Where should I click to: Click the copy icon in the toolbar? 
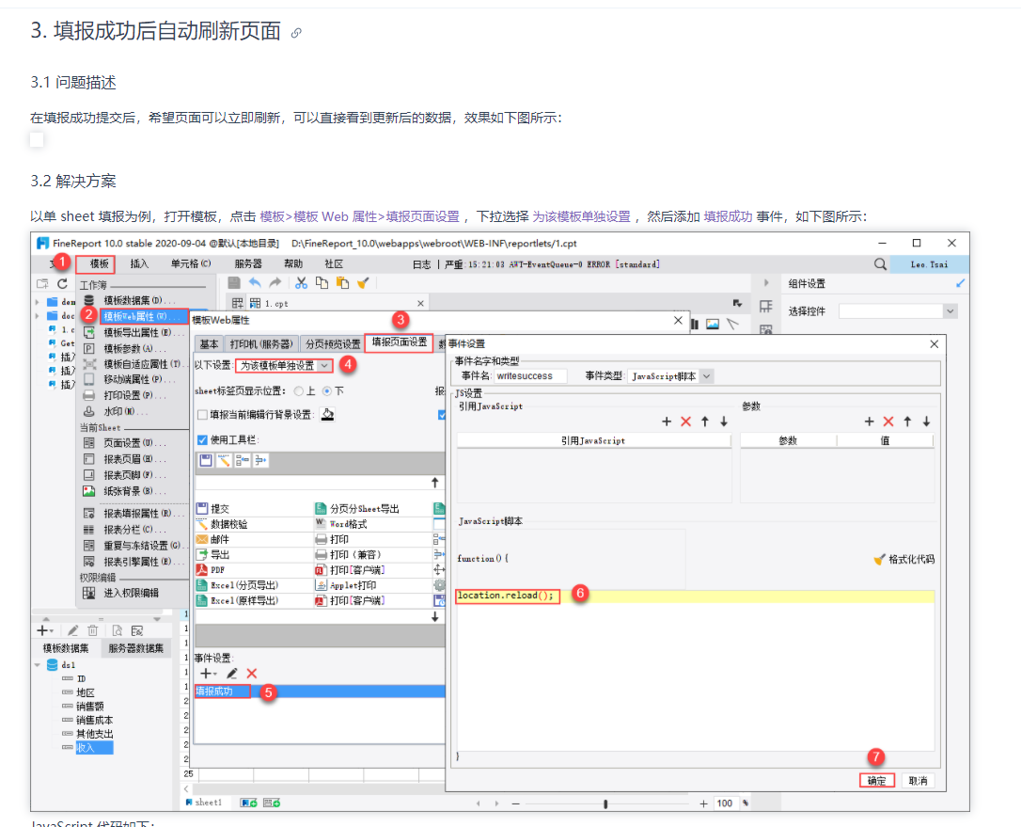(322, 283)
